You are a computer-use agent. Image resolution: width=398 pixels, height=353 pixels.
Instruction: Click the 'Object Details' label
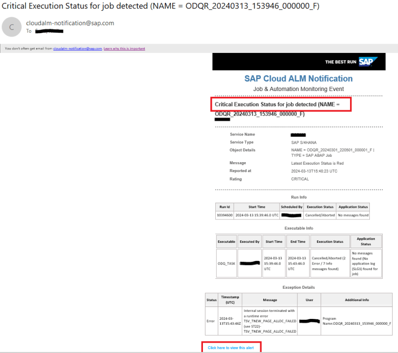[242, 150]
